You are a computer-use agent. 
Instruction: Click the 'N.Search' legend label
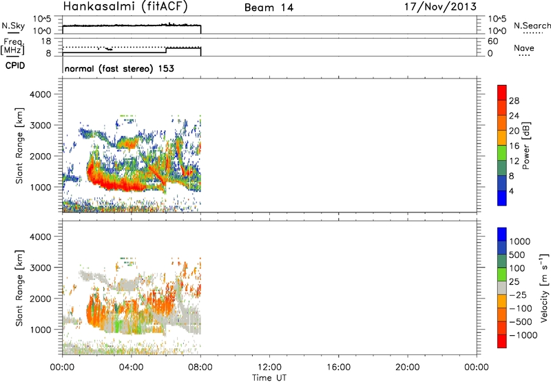click(x=532, y=26)
